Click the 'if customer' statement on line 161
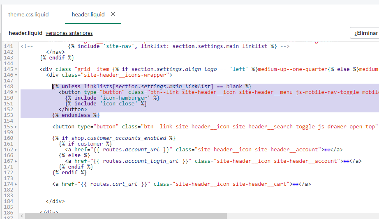This screenshot has height=219, width=379. (86, 144)
